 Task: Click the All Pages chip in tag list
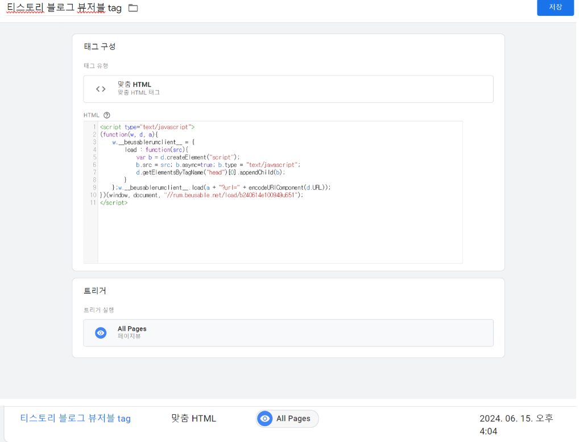pos(287,419)
